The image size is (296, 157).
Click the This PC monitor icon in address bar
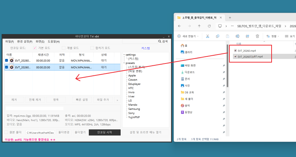pyautogui.click(x=220, y=26)
